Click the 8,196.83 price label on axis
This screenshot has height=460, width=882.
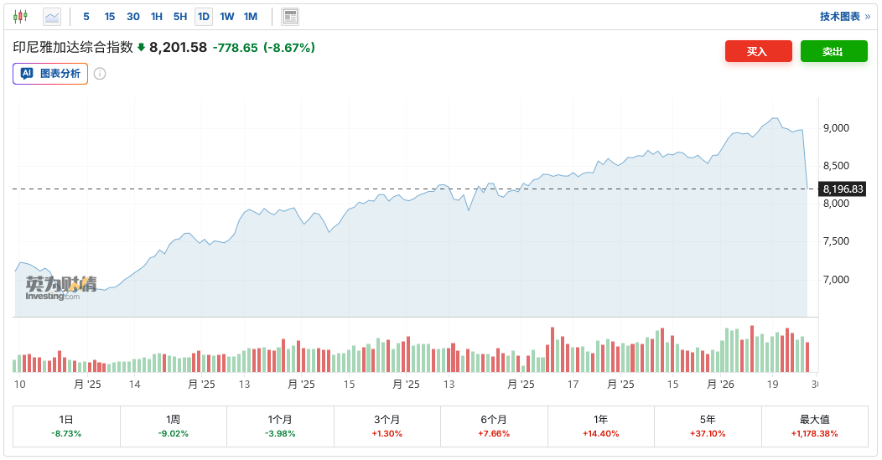click(x=843, y=189)
